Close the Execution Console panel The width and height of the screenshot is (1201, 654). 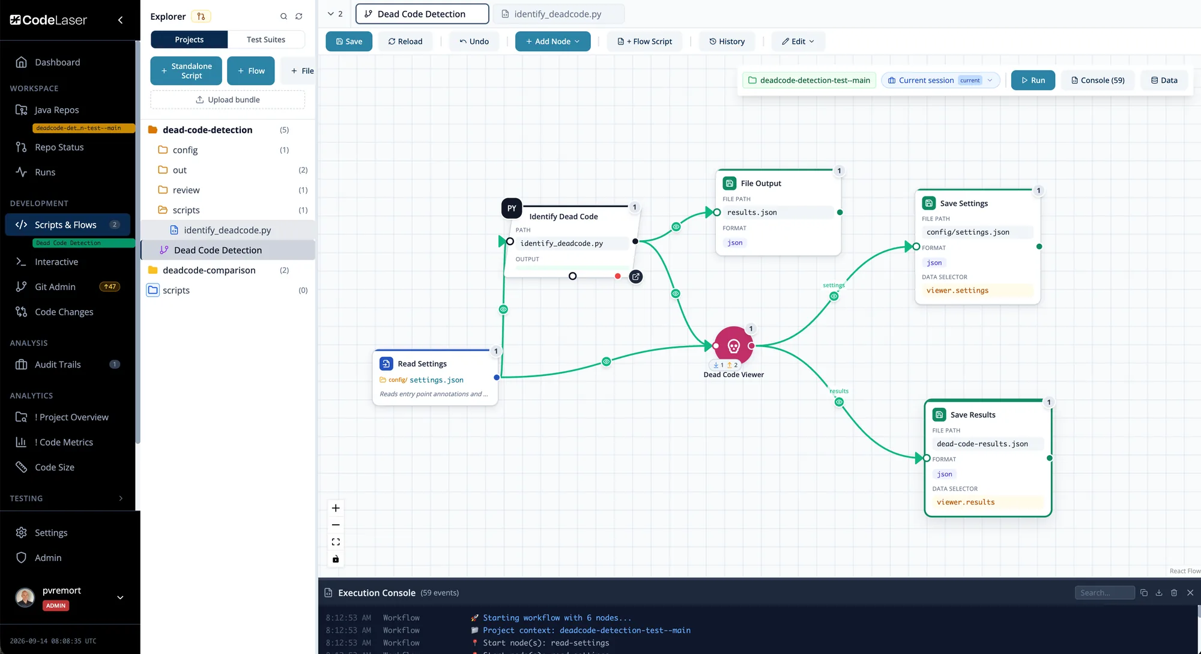click(x=1190, y=593)
